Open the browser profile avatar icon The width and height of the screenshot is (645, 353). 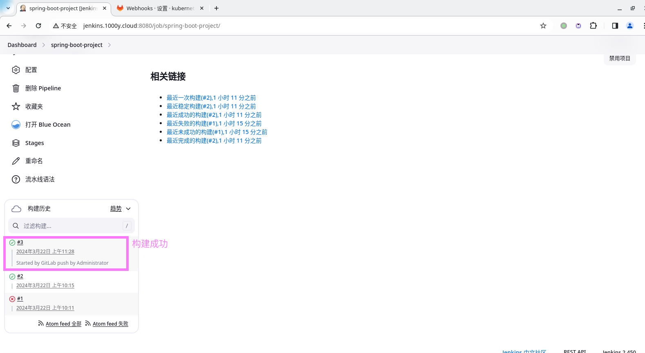(630, 26)
